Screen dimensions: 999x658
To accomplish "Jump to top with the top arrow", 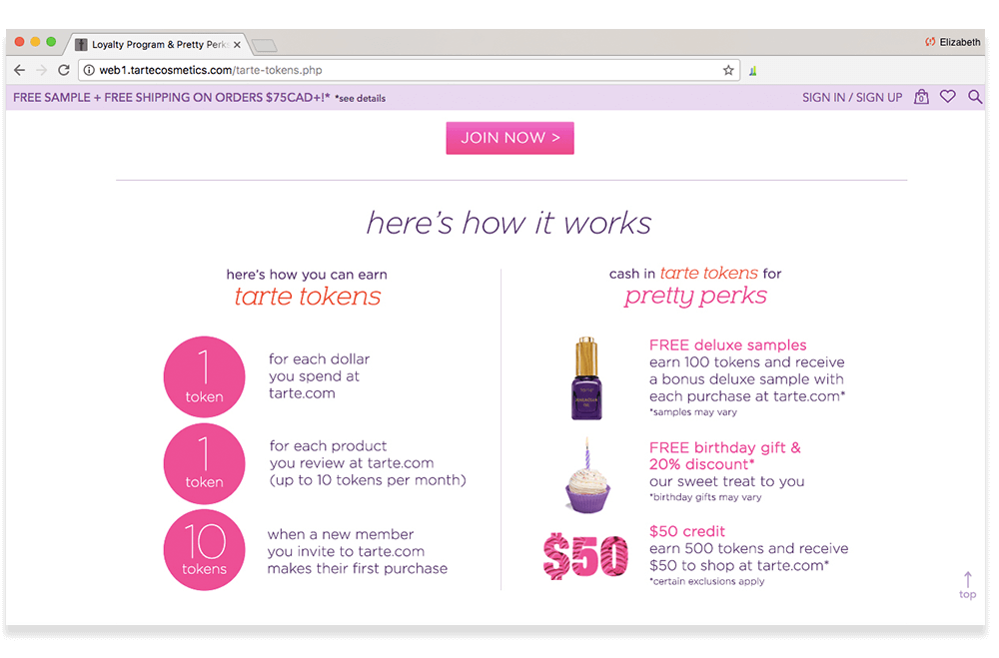I will (968, 585).
